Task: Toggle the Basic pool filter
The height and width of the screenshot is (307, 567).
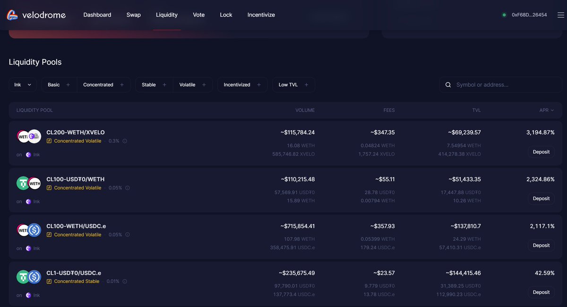Action: 59,85
